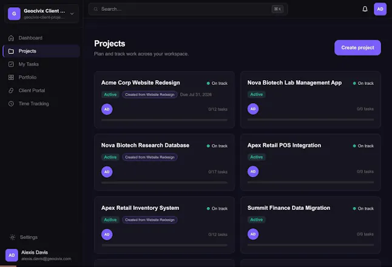Click On track status on Summit Finance card
This screenshot has width=392, height=267.
click(363, 209)
